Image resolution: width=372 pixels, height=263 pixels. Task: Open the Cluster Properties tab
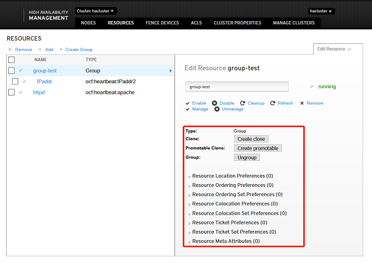pyautogui.click(x=237, y=23)
